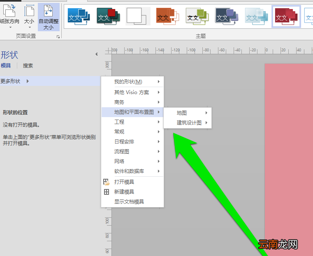
Task: Switch to the 搜索 search tab
Action: point(28,65)
